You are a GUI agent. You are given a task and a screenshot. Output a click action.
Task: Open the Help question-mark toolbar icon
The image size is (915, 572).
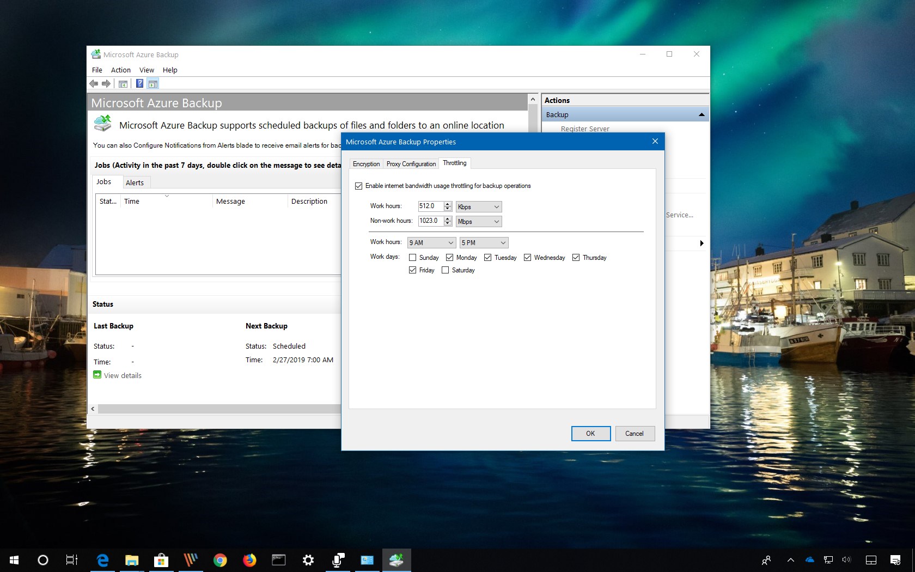140,83
